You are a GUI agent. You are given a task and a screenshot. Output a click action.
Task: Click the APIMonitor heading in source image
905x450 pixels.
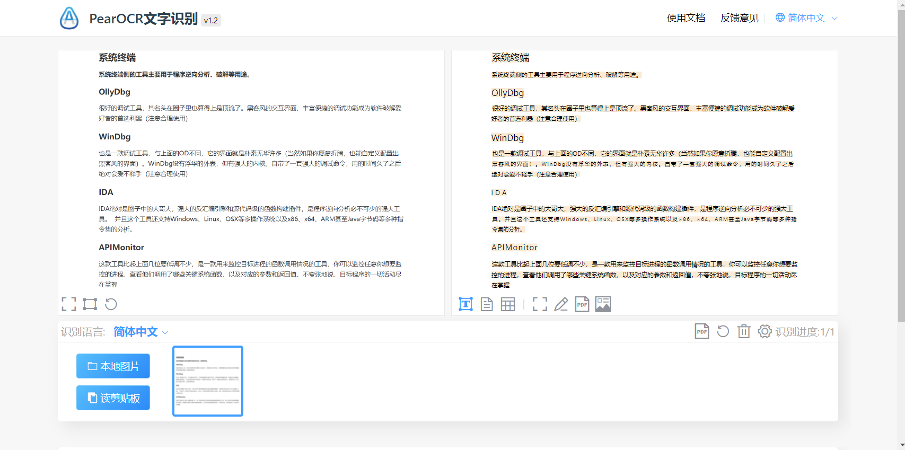(121, 248)
